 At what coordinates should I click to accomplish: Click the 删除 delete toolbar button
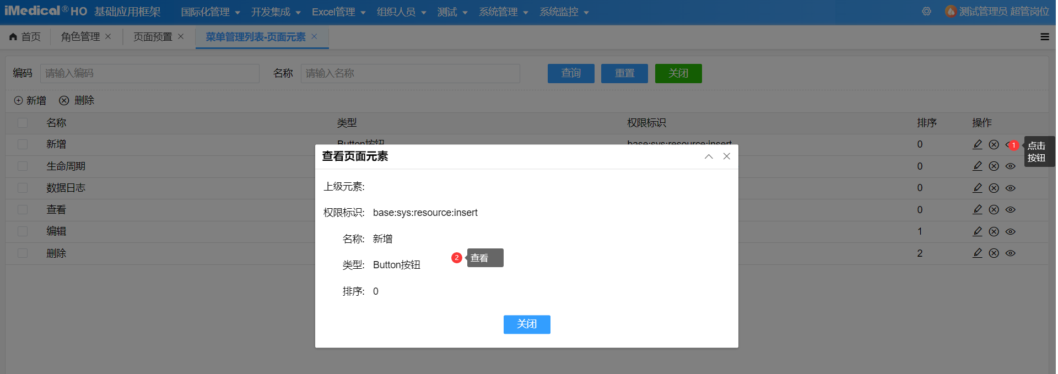pyautogui.click(x=77, y=100)
